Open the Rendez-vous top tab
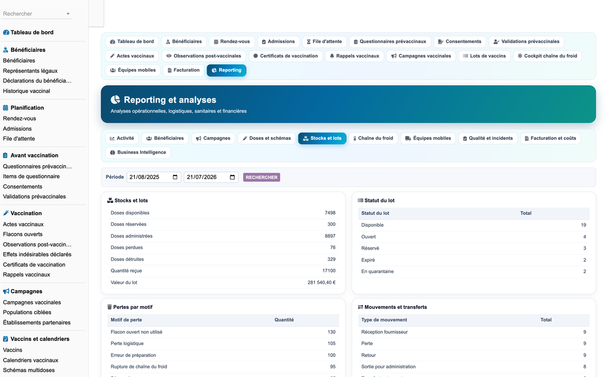Viewport: 609px width, 377px height. tap(232, 42)
